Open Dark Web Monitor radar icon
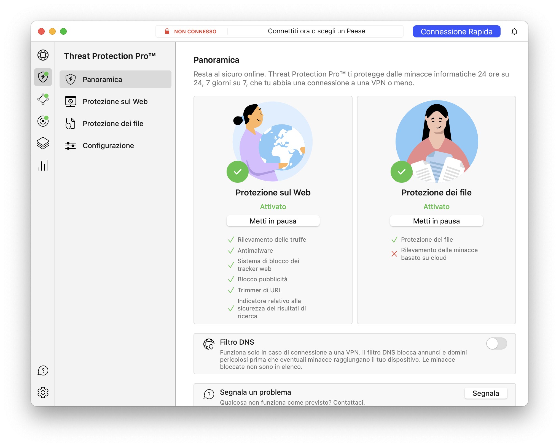 click(x=43, y=121)
